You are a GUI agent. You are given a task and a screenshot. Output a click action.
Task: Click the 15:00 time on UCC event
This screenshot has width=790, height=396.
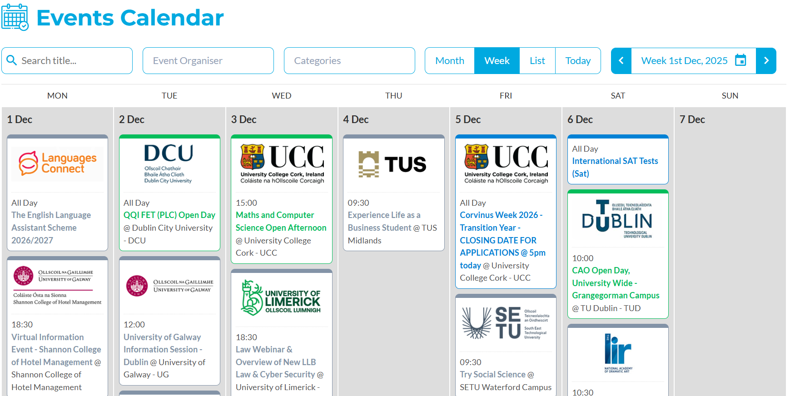pyautogui.click(x=246, y=203)
